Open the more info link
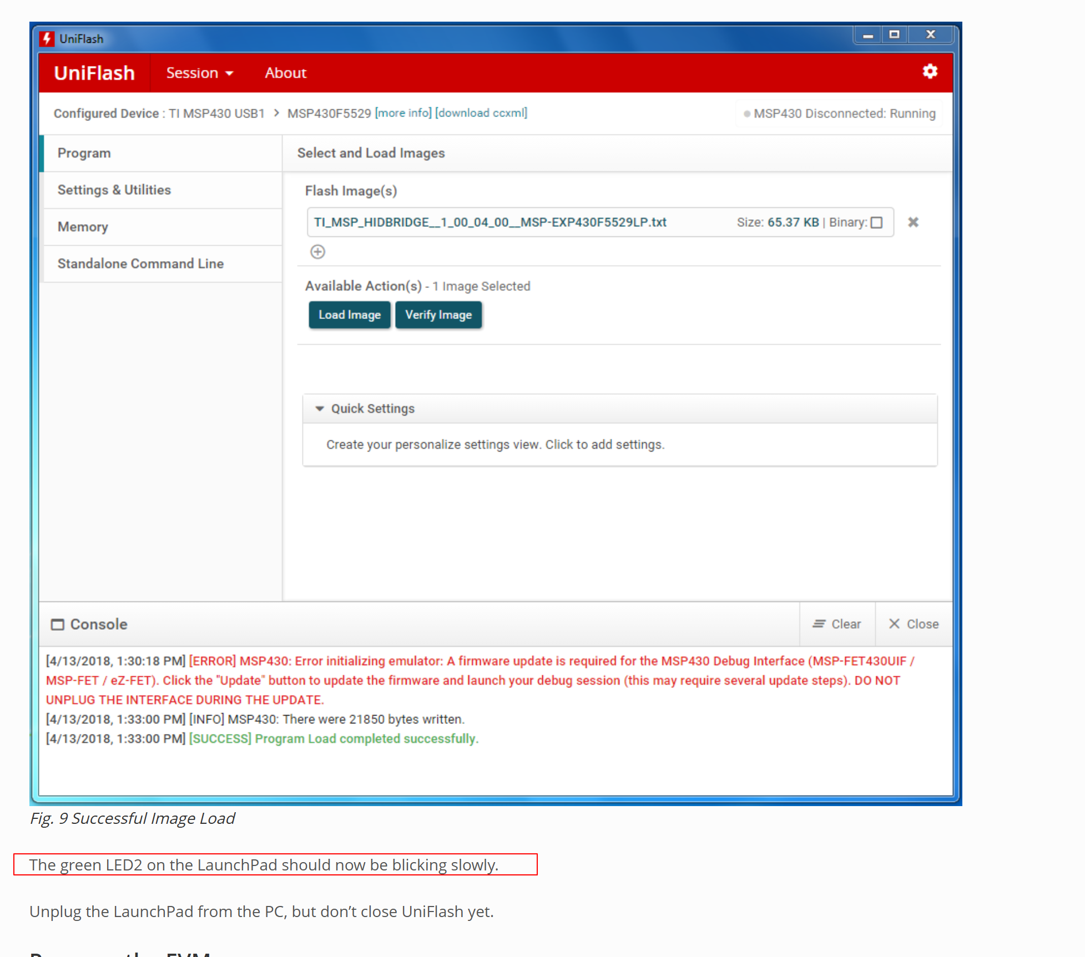1085x957 pixels. 403,113
